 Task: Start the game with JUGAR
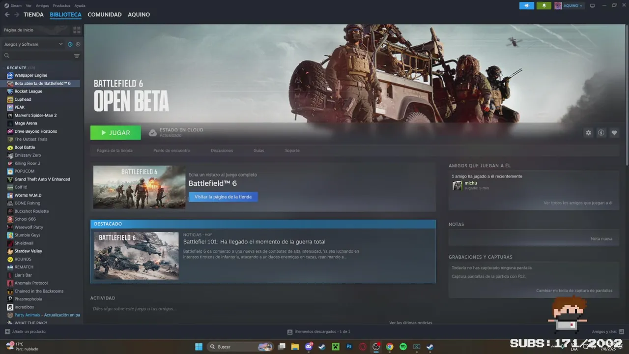(115, 133)
